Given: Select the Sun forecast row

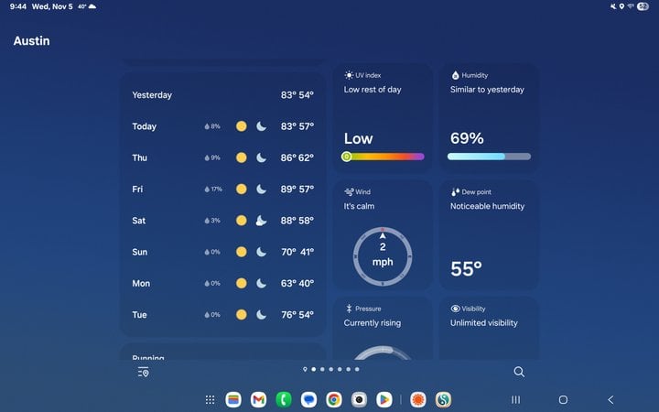Looking at the screenshot, I should click(x=222, y=252).
